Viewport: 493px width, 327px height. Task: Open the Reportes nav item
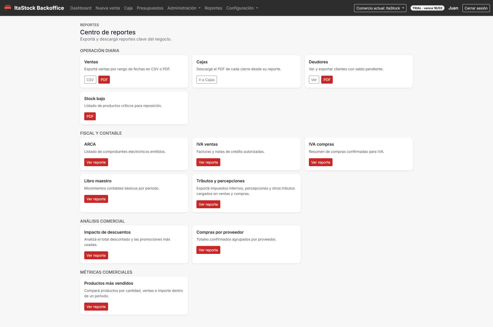click(x=213, y=8)
